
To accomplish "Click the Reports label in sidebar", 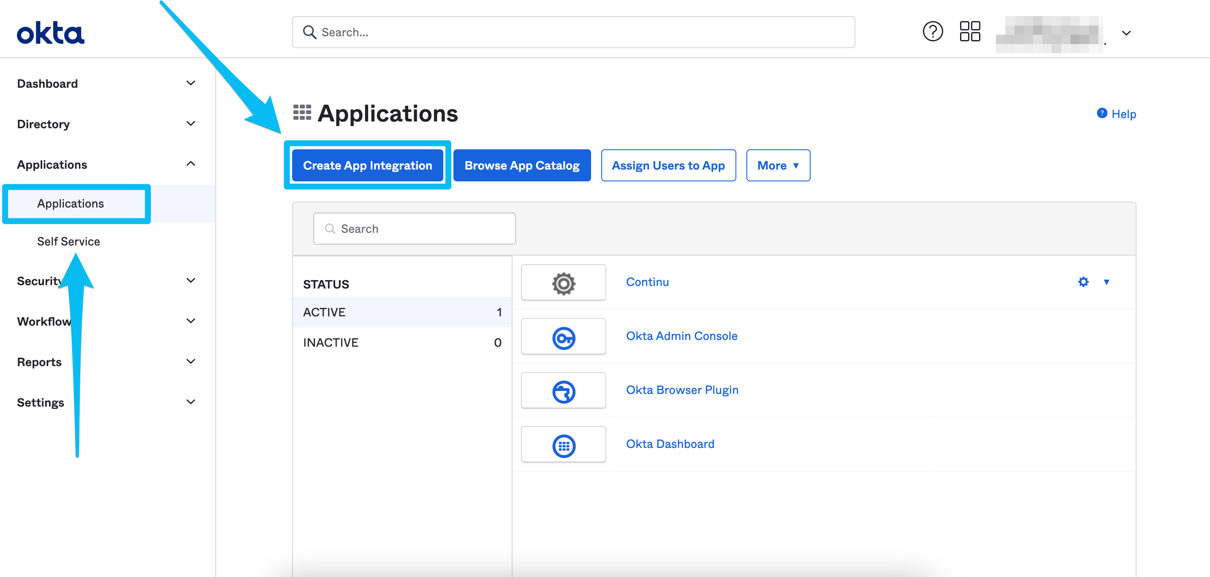I will click(x=39, y=362).
